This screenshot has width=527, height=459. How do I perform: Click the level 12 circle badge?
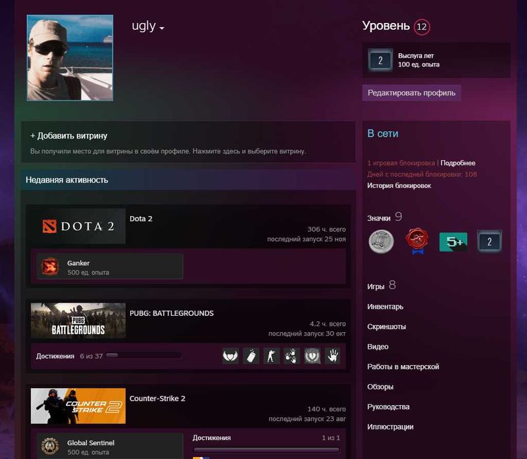click(x=422, y=26)
